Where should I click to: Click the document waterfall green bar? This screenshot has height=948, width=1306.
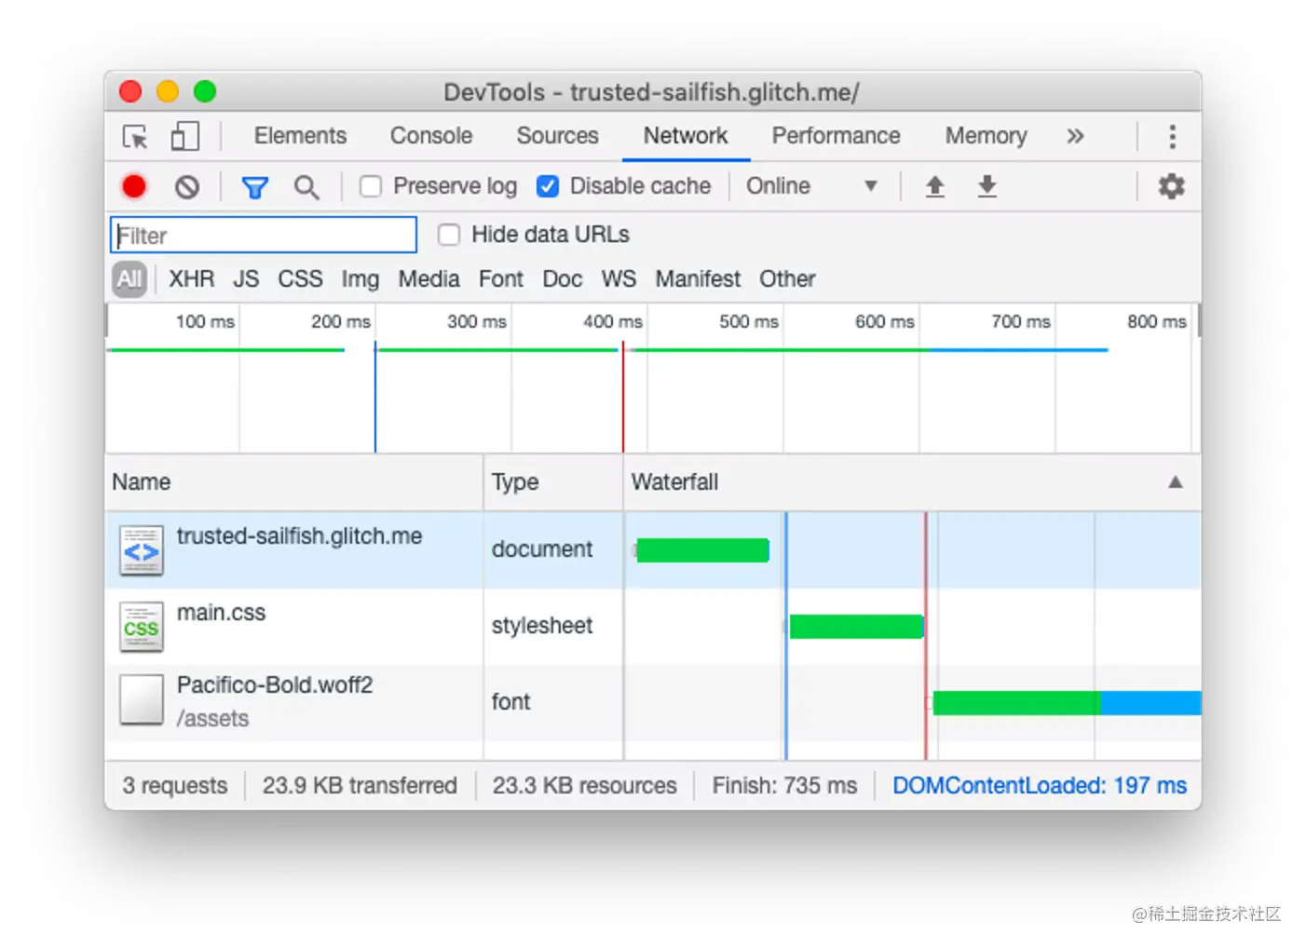pyautogui.click(x=702, y=550)
